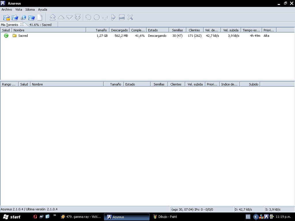Switch to Dibujo - Paint taskbar window

(166, 217)
